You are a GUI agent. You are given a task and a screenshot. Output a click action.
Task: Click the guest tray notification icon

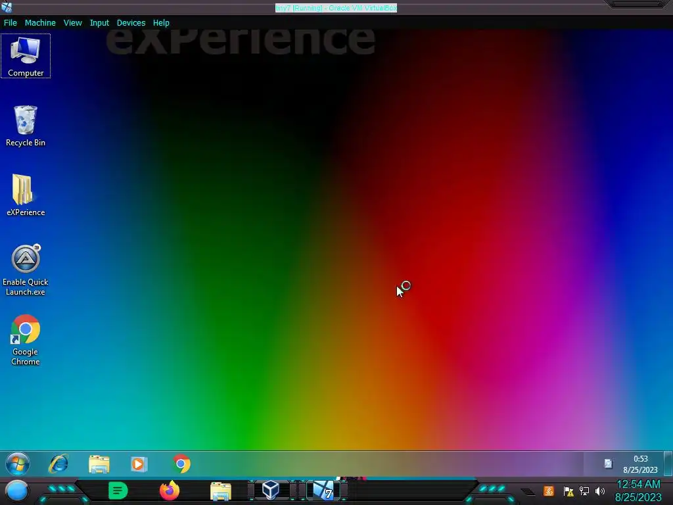pyautogui.click(x=608, y=464)
